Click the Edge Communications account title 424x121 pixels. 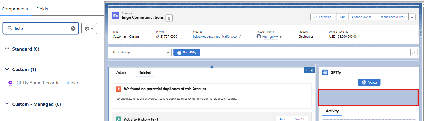[x=143, y=17]
